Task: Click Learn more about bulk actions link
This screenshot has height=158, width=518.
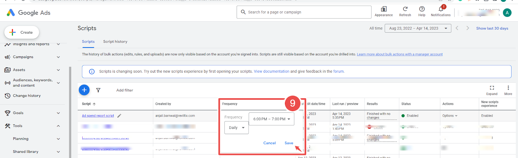Action: tap(400, 54)
